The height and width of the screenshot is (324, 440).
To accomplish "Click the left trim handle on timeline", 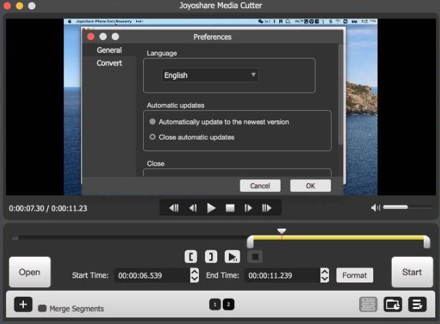I will pyautogui.click(x=250, y=242).
